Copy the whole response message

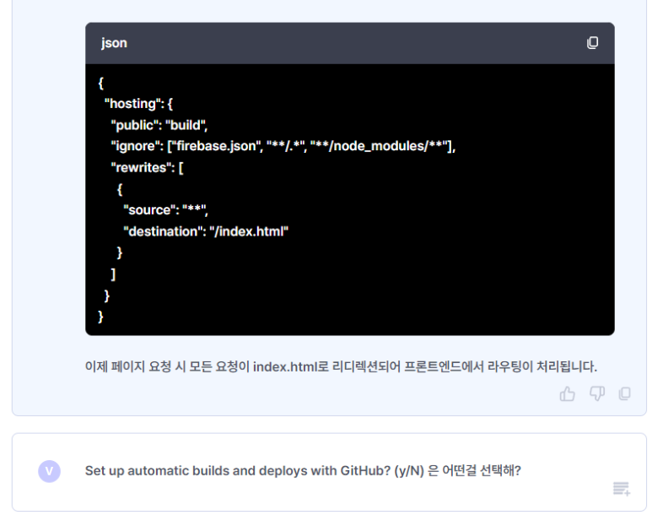pos(624,393)
